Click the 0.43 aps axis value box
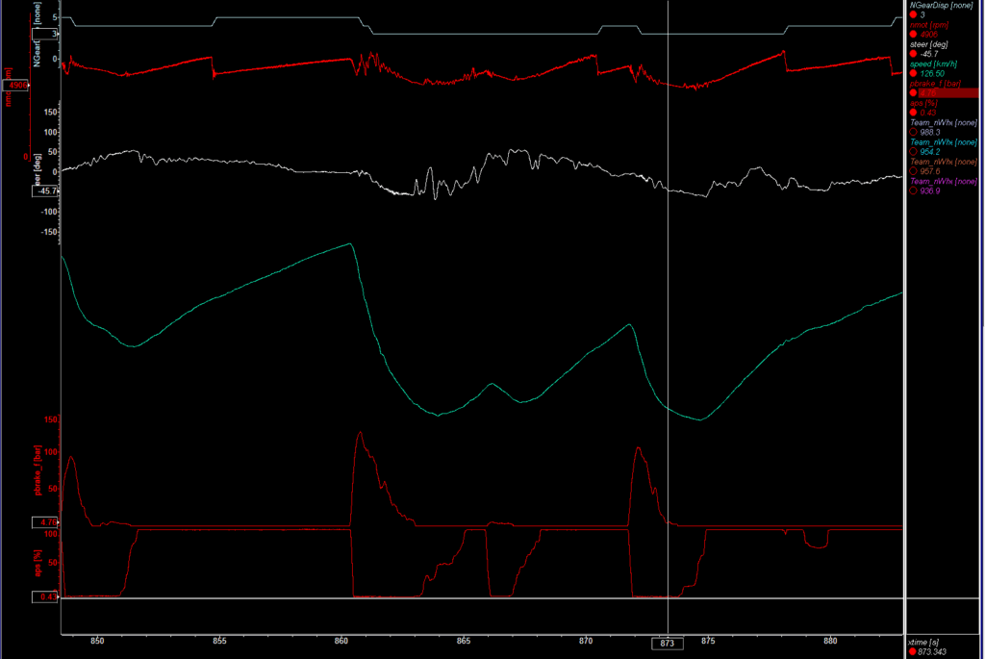 (45, 596)
